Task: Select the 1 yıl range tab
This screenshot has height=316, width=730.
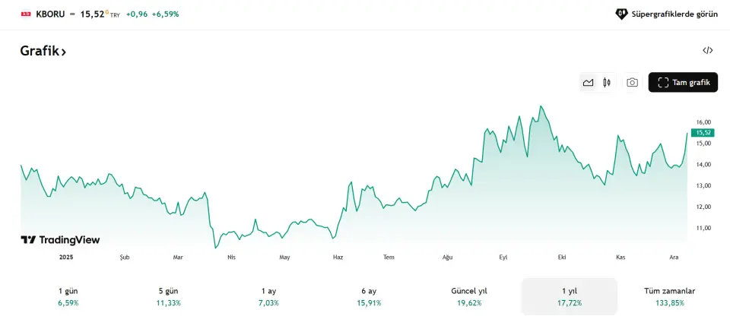Action: (x=569, y=296)
